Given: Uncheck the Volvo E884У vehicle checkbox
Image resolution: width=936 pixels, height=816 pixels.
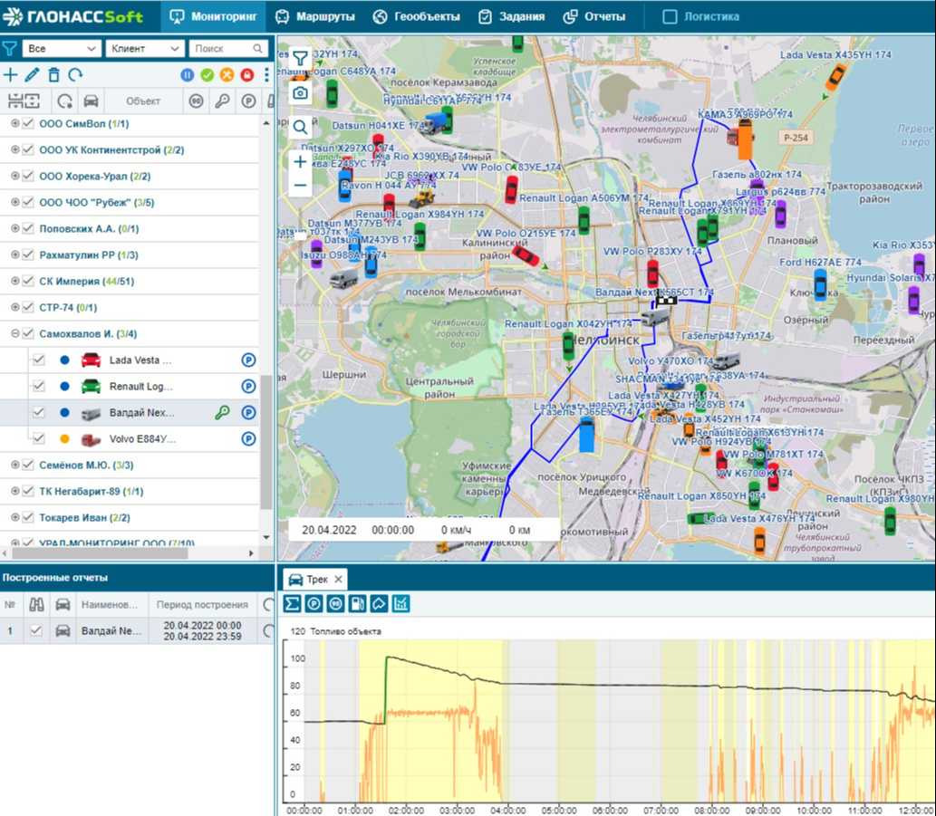Looking at the screenshot, I should click(x=39, y=438).
